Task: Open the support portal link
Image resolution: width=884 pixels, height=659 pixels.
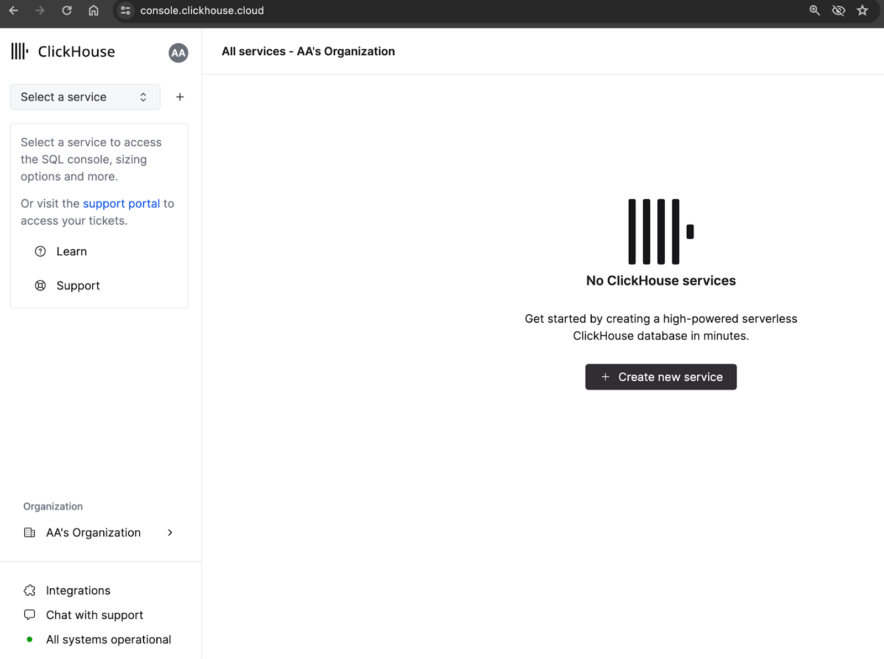Action: click(x=121, y=203)
